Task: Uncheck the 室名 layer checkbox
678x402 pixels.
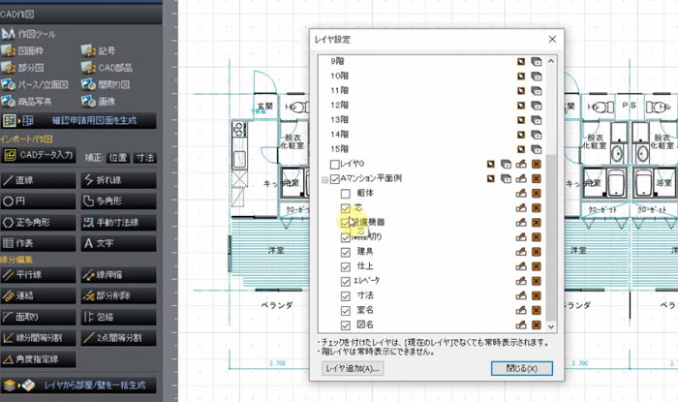Action: coord(346,311)
